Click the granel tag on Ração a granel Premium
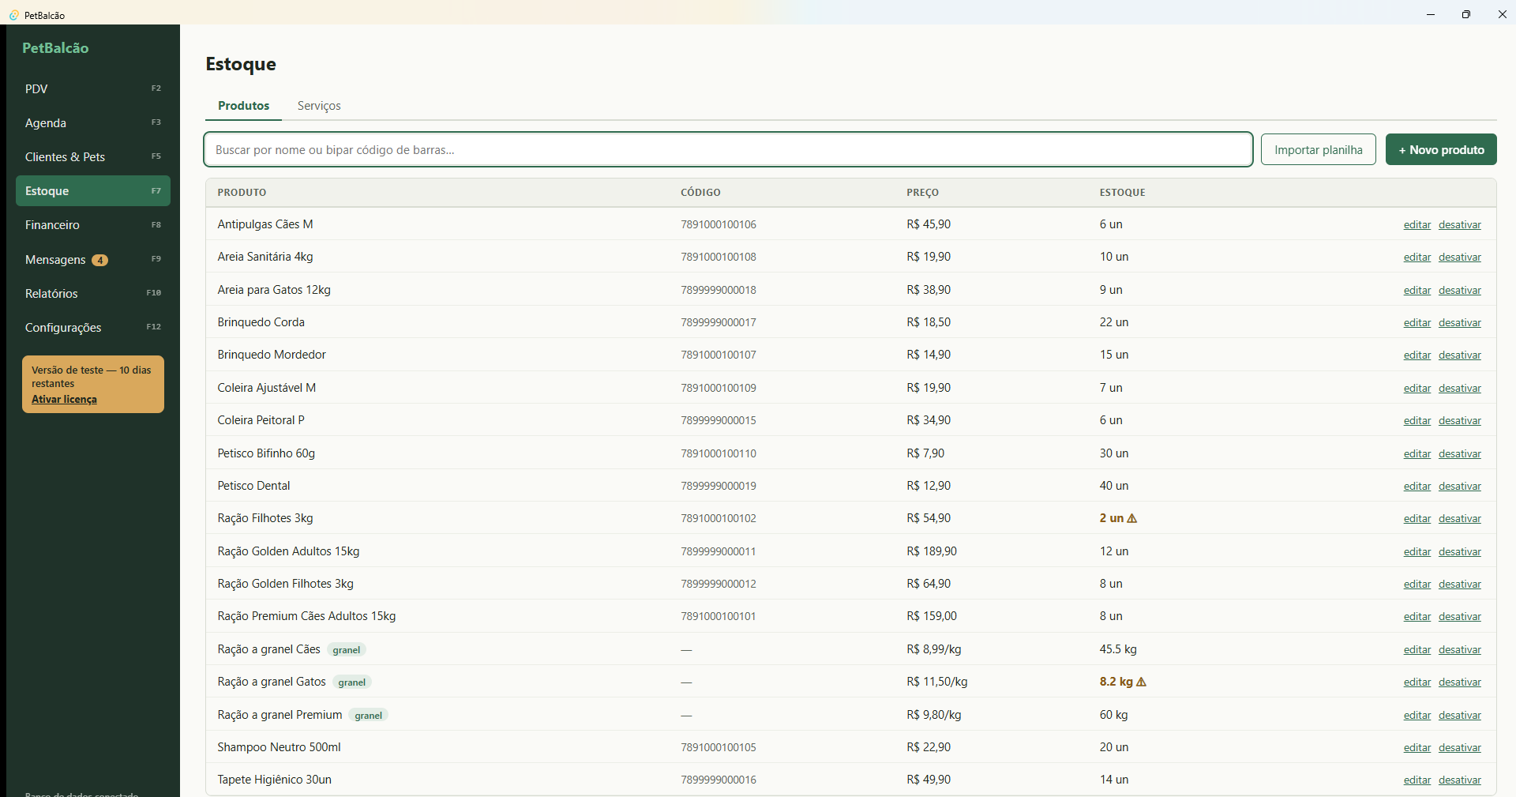1516x797 pixels. (x=368, y=716)
